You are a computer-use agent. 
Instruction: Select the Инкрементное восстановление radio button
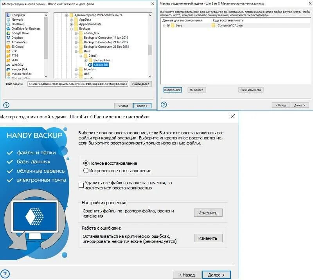(x=86, y=171)
